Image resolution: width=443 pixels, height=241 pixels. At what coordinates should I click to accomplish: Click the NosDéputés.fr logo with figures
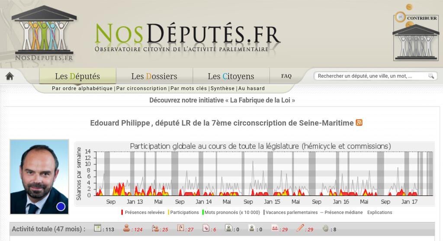[x=44, y=34]
